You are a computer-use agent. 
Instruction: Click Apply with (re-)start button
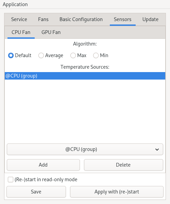pos(117,192)
